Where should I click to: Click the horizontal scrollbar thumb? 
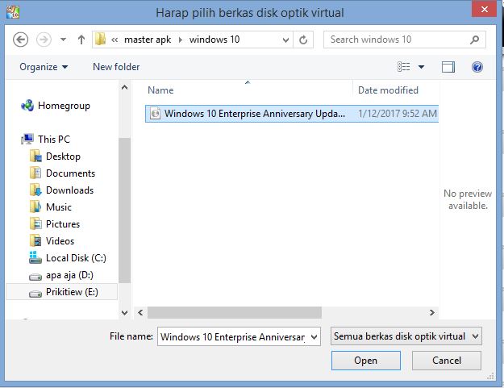235,312
